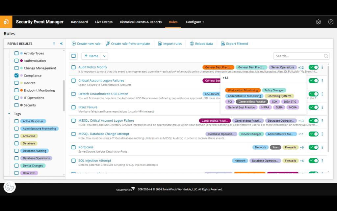
Task: Click the Refine Results panel scrollbar
Action: (64, 95)
